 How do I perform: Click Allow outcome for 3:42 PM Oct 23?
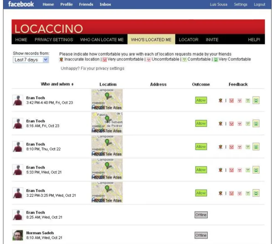pos(201,100)
